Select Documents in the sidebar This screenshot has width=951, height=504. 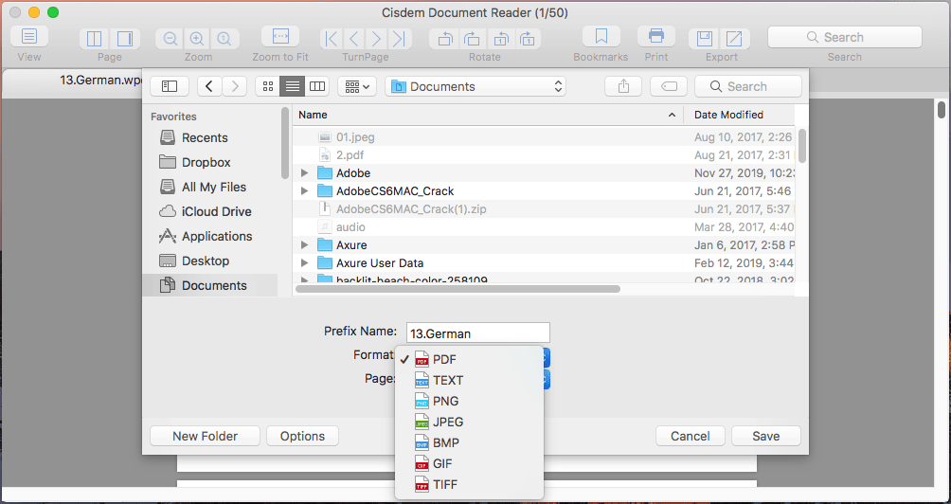(209, 285)
